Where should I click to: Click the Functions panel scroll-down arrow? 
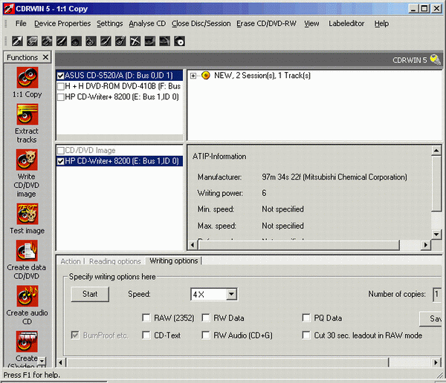pos(42,361)
